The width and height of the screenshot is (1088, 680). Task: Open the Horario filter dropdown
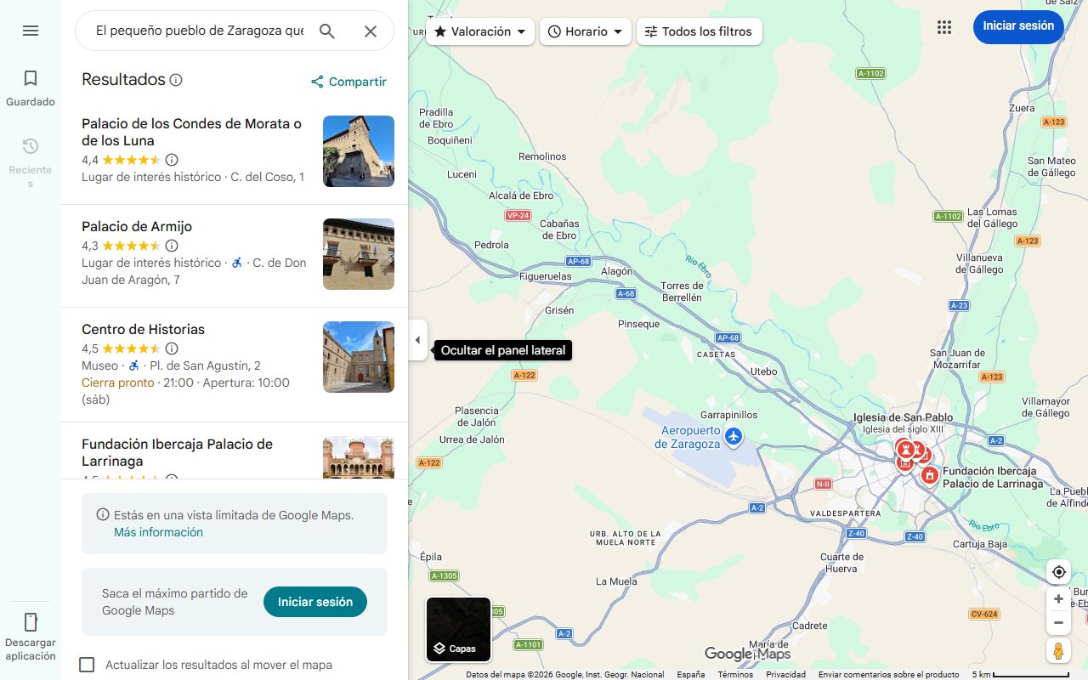(x=585, y=31)
